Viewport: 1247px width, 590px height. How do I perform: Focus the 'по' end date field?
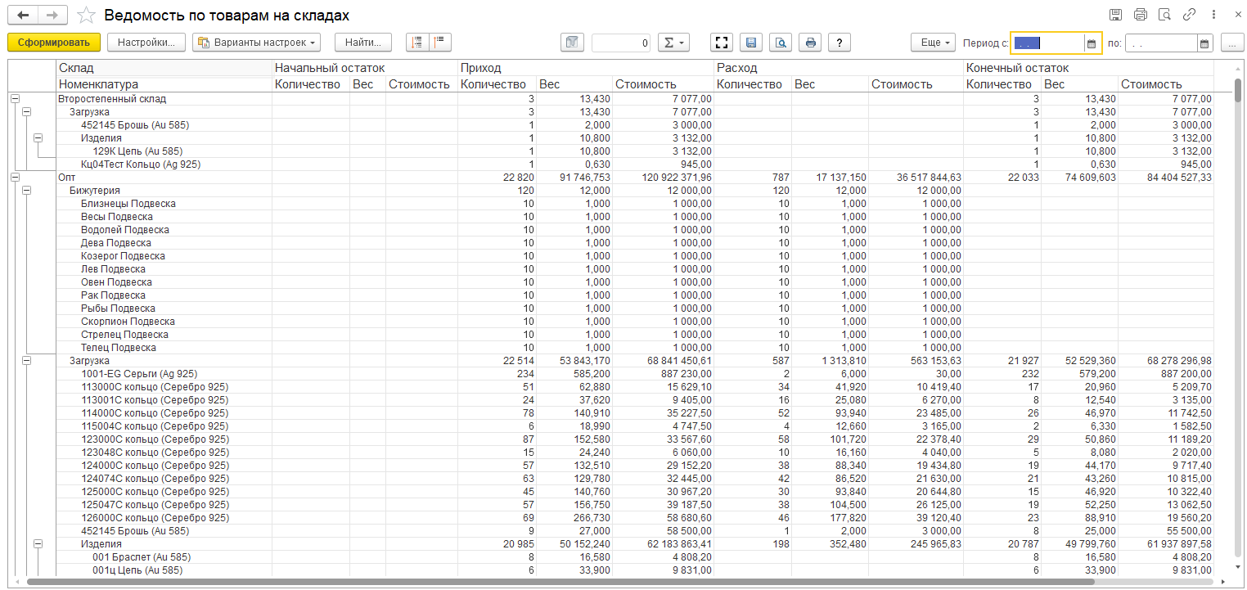coord(1161,43)
